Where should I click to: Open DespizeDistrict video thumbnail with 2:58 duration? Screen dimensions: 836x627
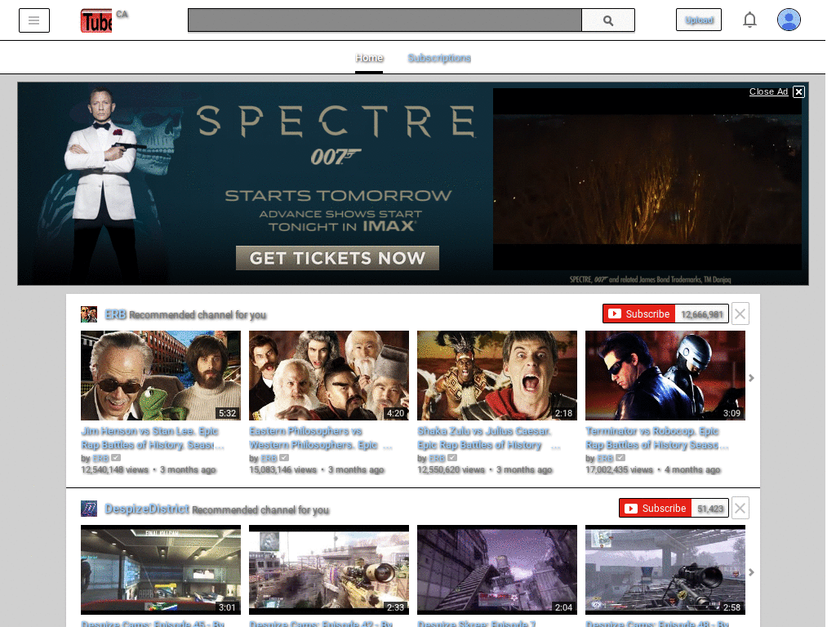click(x=665, y=570)
